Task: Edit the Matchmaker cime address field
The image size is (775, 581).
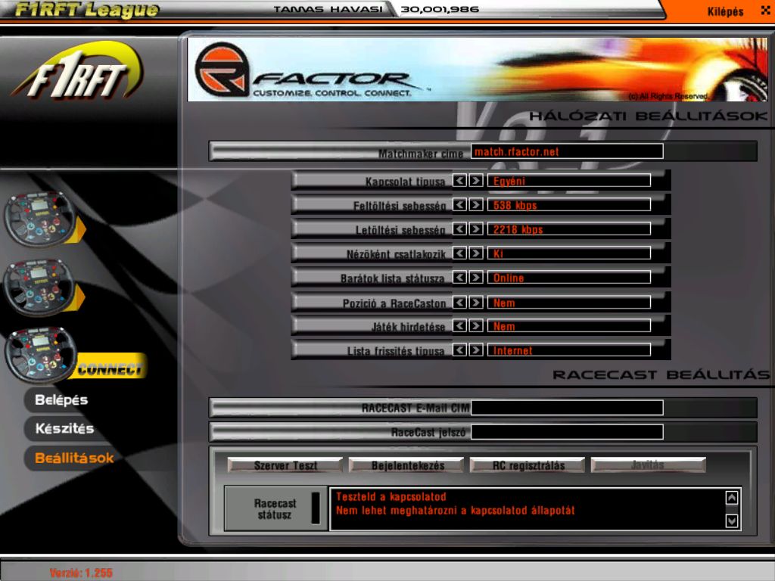Action: pyautogui.click(x=567, y=151)
